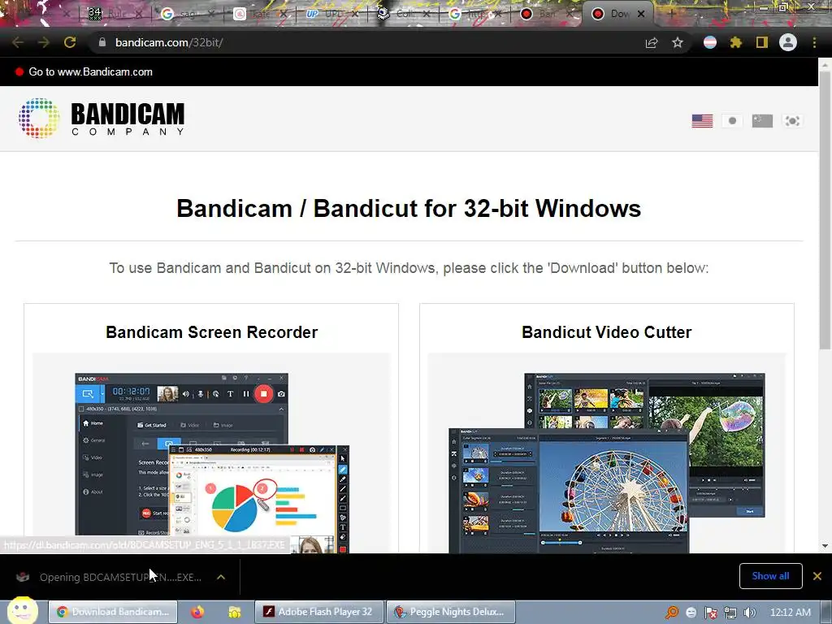
Task: Click the page vertical scrollbar thumb
Action: 825,210
